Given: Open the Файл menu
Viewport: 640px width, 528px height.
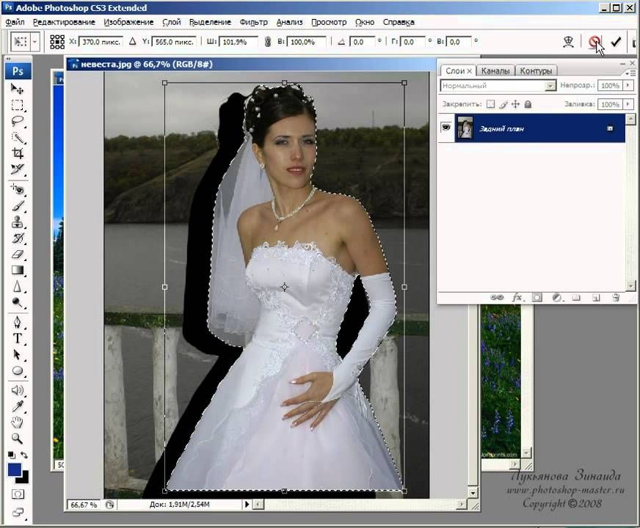Looking at the screenshot, I should coord(15,22).
